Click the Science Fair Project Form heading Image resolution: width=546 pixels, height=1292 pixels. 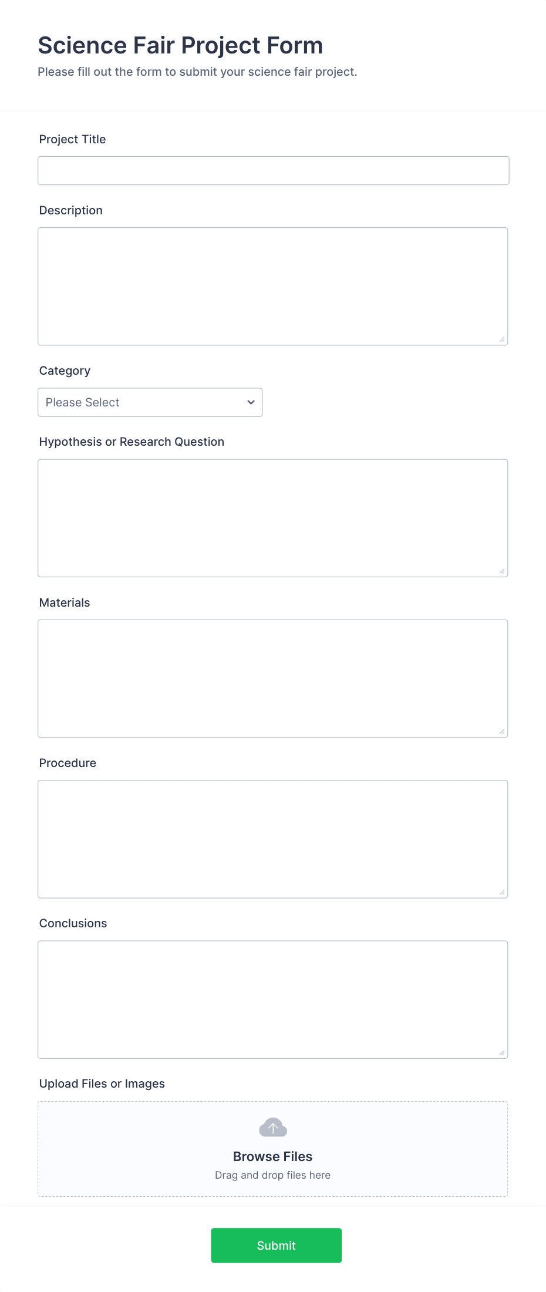(180, 45)
